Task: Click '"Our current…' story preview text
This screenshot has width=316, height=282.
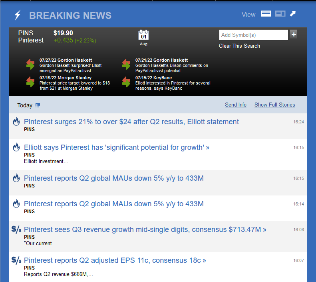Action: pos(40,244)
